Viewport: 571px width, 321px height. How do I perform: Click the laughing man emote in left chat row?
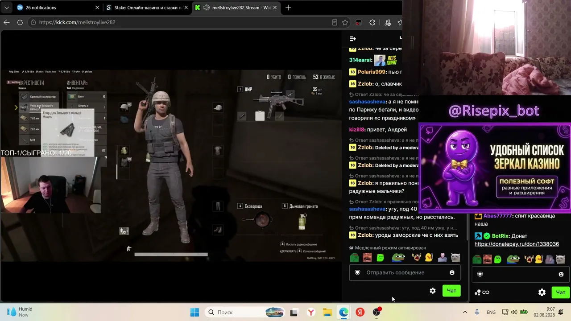pyautogui.click(x=367, y=257)
